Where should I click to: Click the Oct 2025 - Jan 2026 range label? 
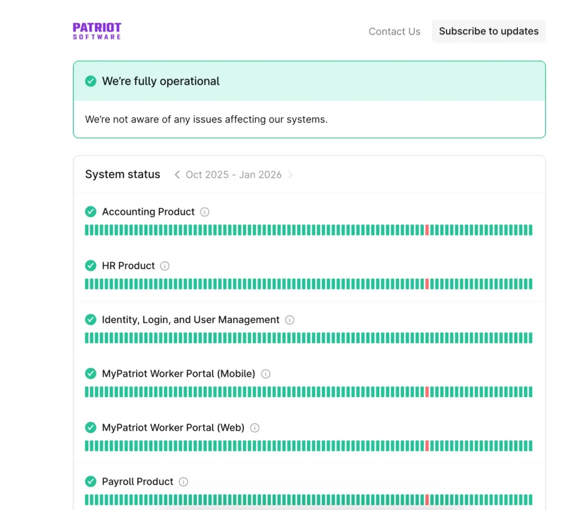coord(234,175)
